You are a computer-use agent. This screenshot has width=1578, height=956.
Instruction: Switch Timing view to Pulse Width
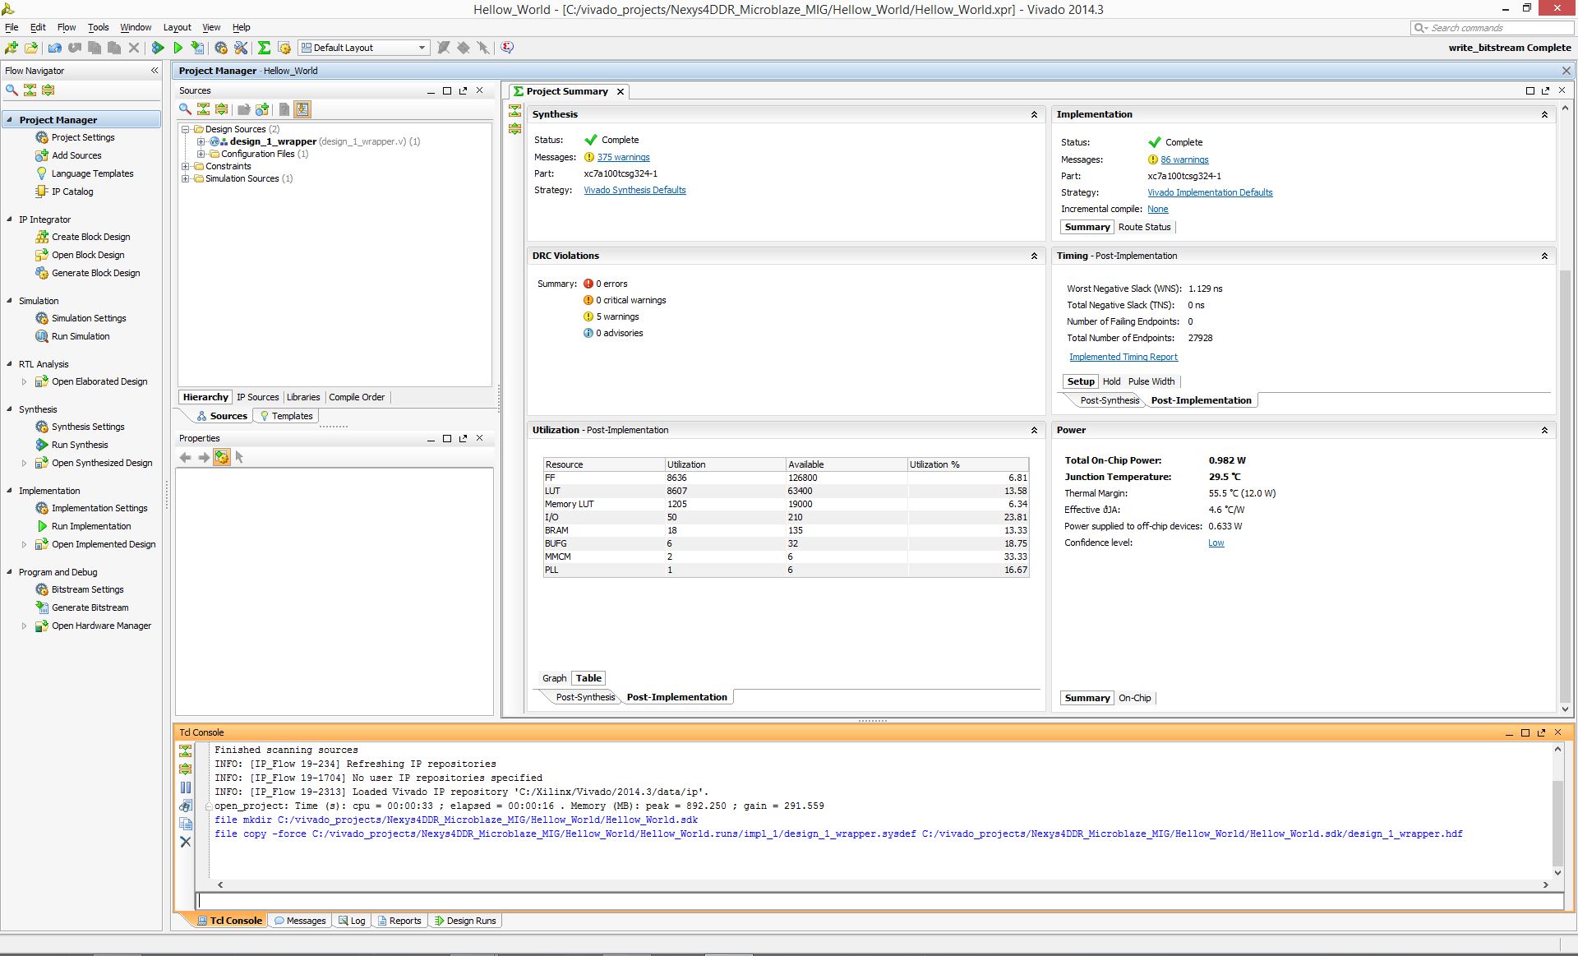1151,381
